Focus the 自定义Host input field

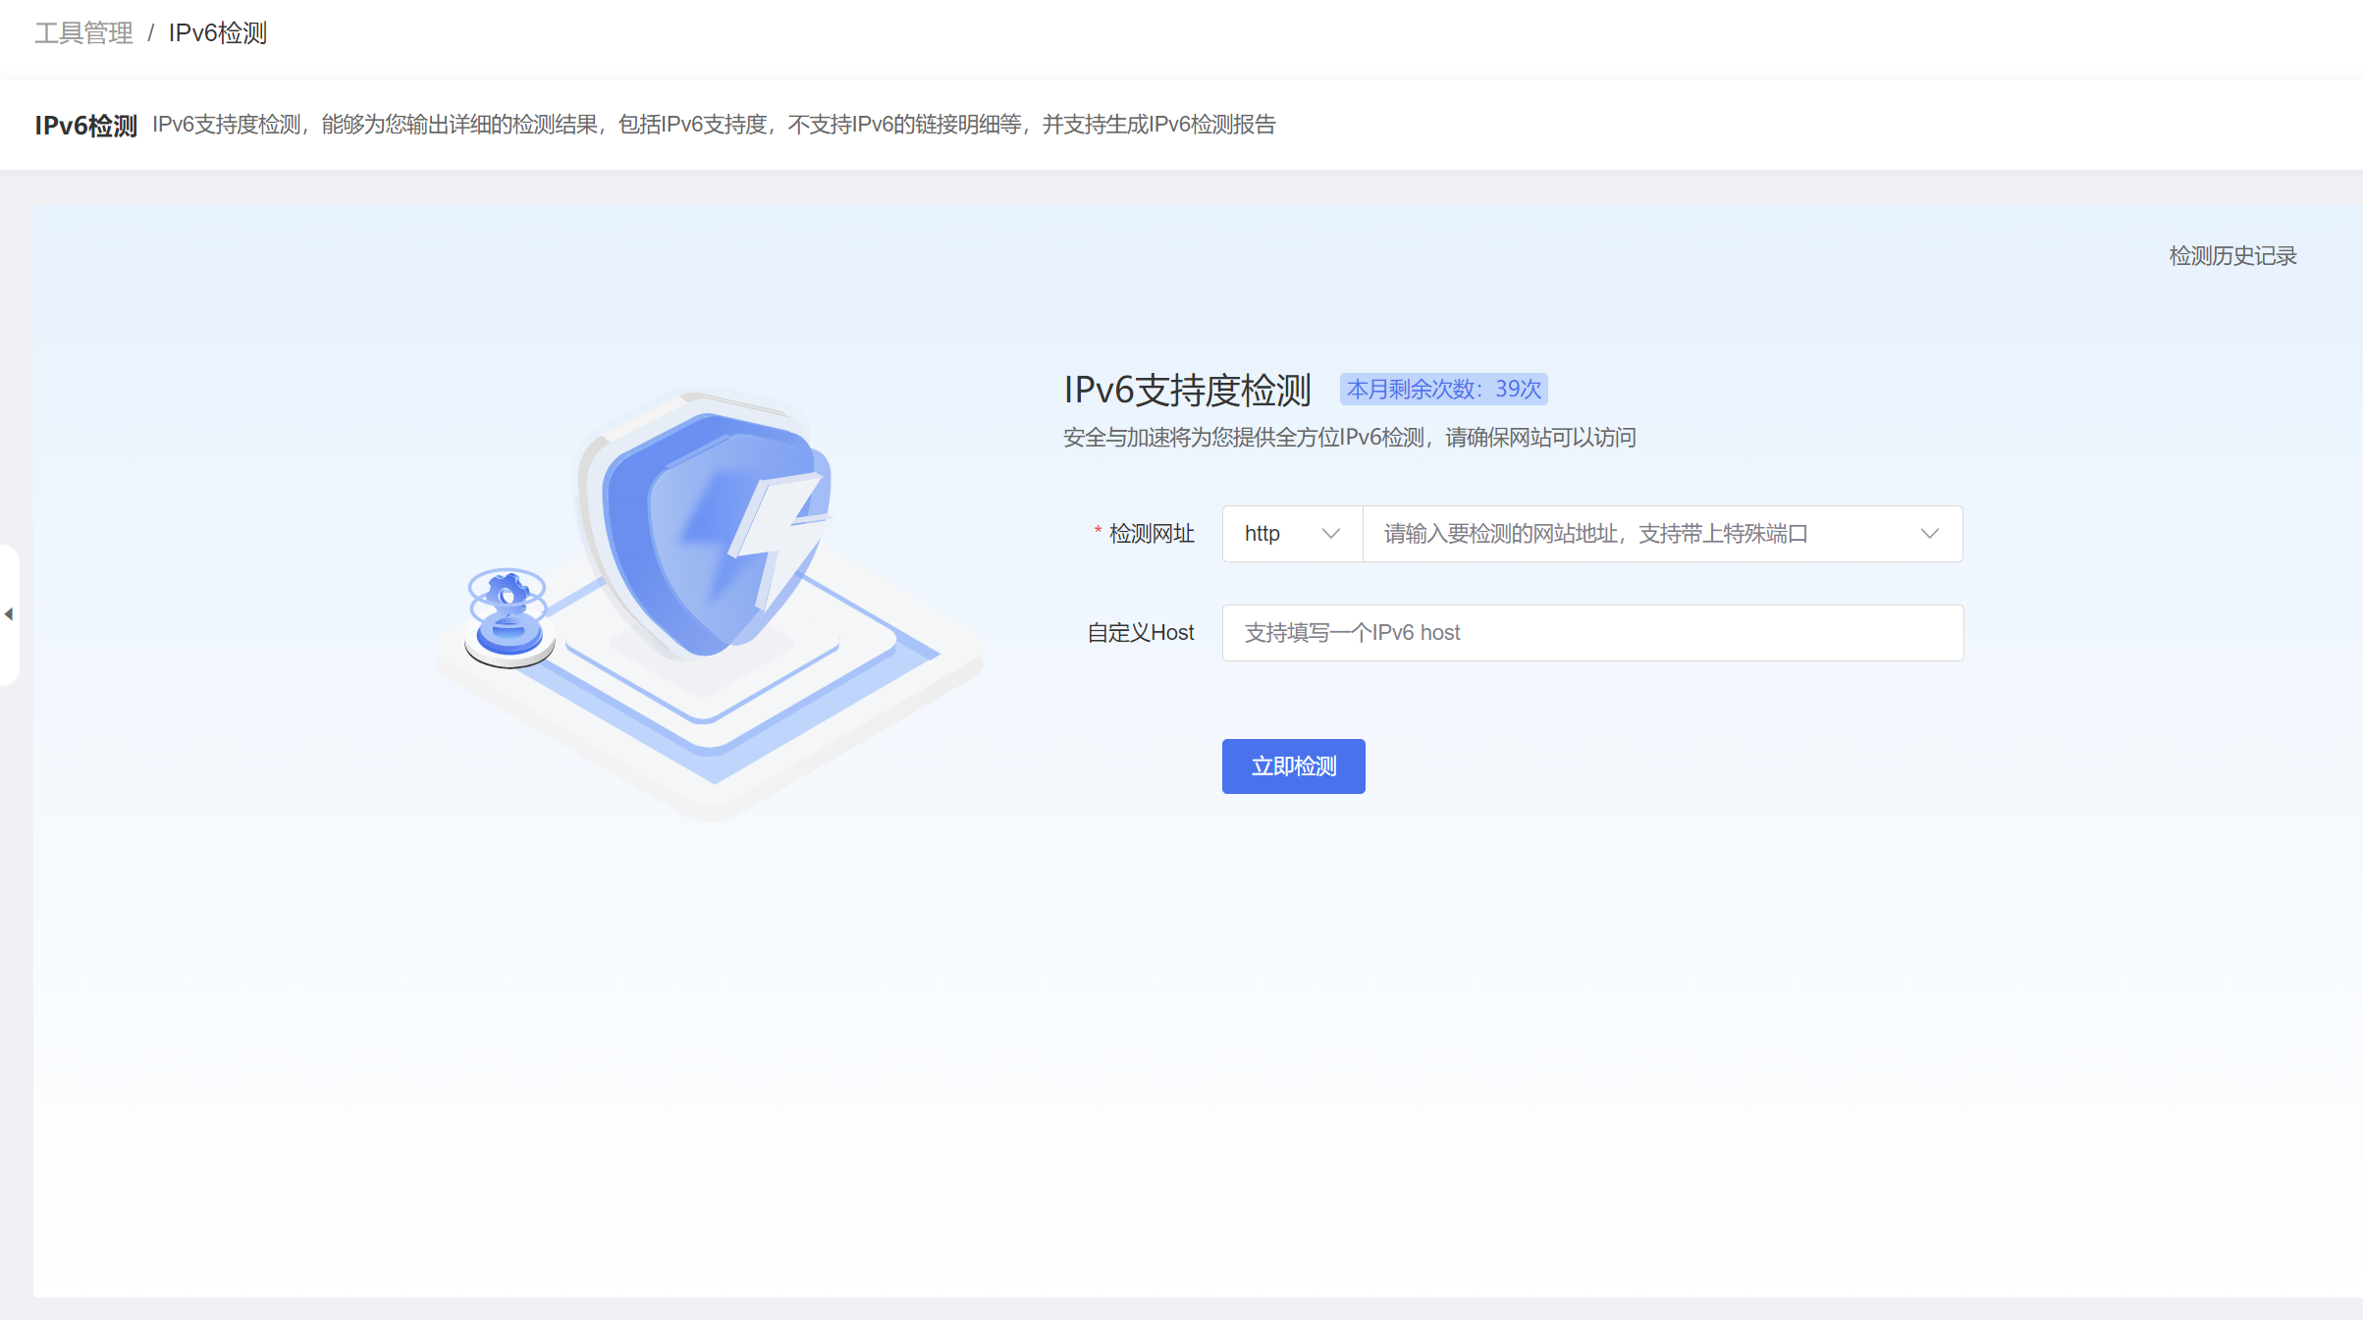[x=1591, y=633]
